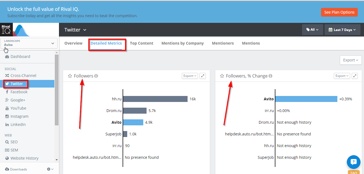Star the Followers, % Change chart
Viewport: 364px width, 174px height.
point(222,76)
